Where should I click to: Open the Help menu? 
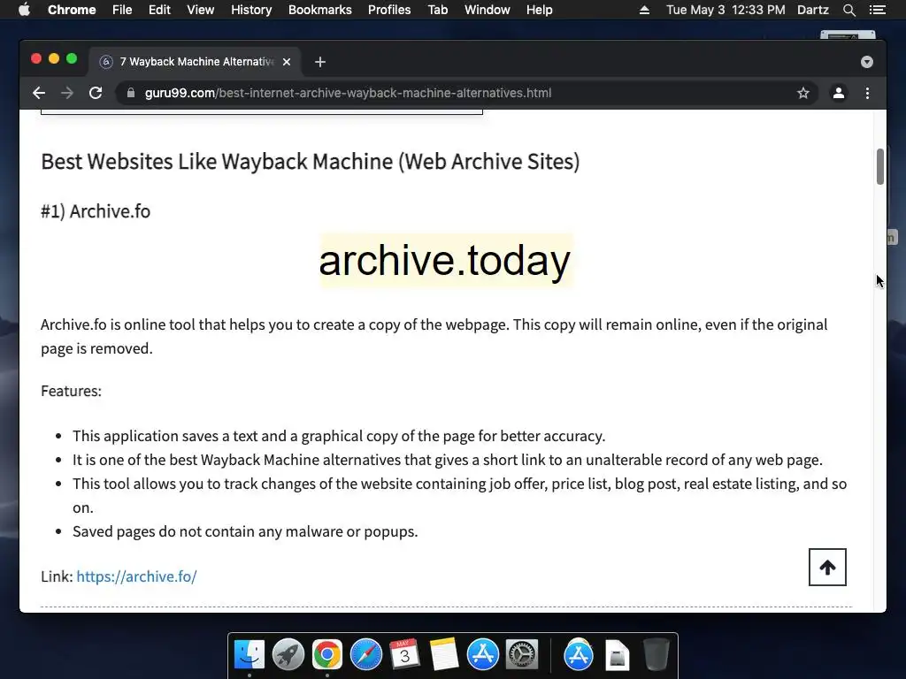[x=539, y=10]
